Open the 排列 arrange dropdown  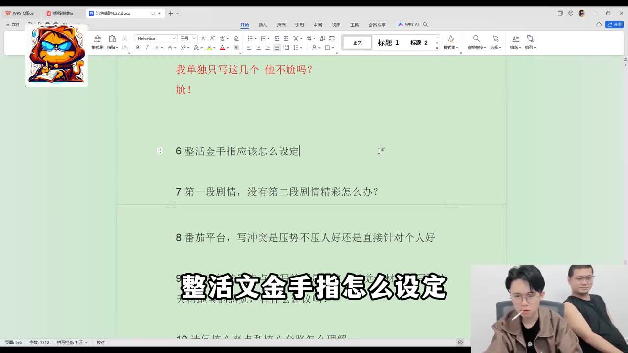pos(530,48)
